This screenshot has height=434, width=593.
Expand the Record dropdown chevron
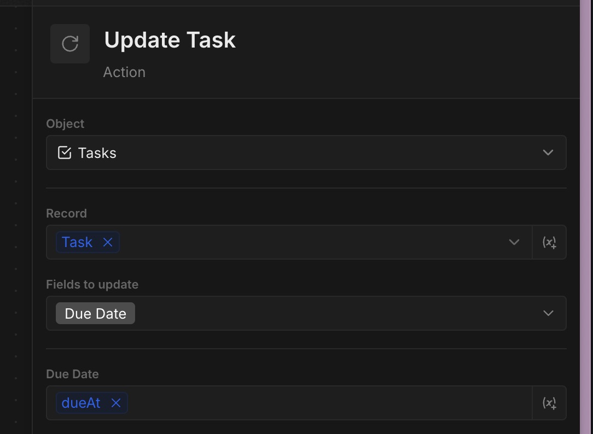click(514, 242)
